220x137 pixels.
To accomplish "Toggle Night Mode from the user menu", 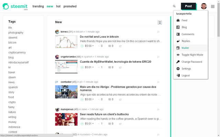I will 190,55.
